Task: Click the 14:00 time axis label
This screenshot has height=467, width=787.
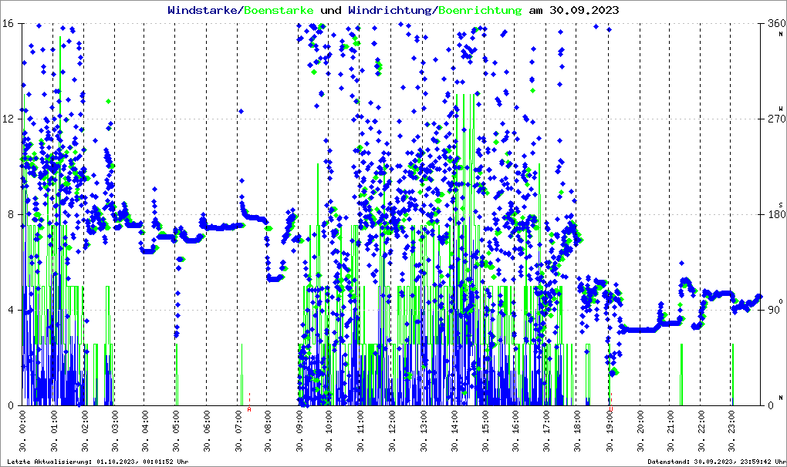Action: (x=454, y=431)
